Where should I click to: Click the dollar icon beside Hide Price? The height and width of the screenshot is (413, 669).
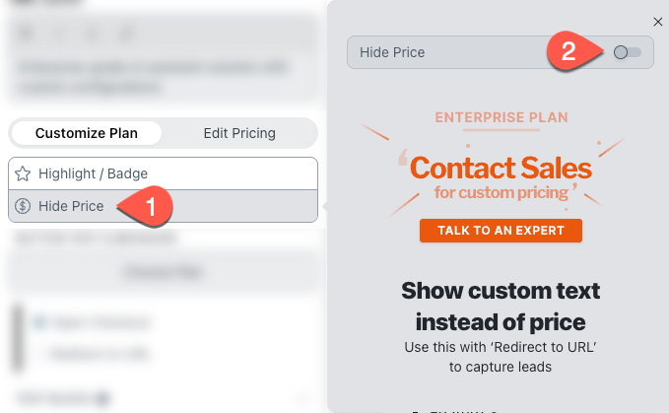pos(24,206)
